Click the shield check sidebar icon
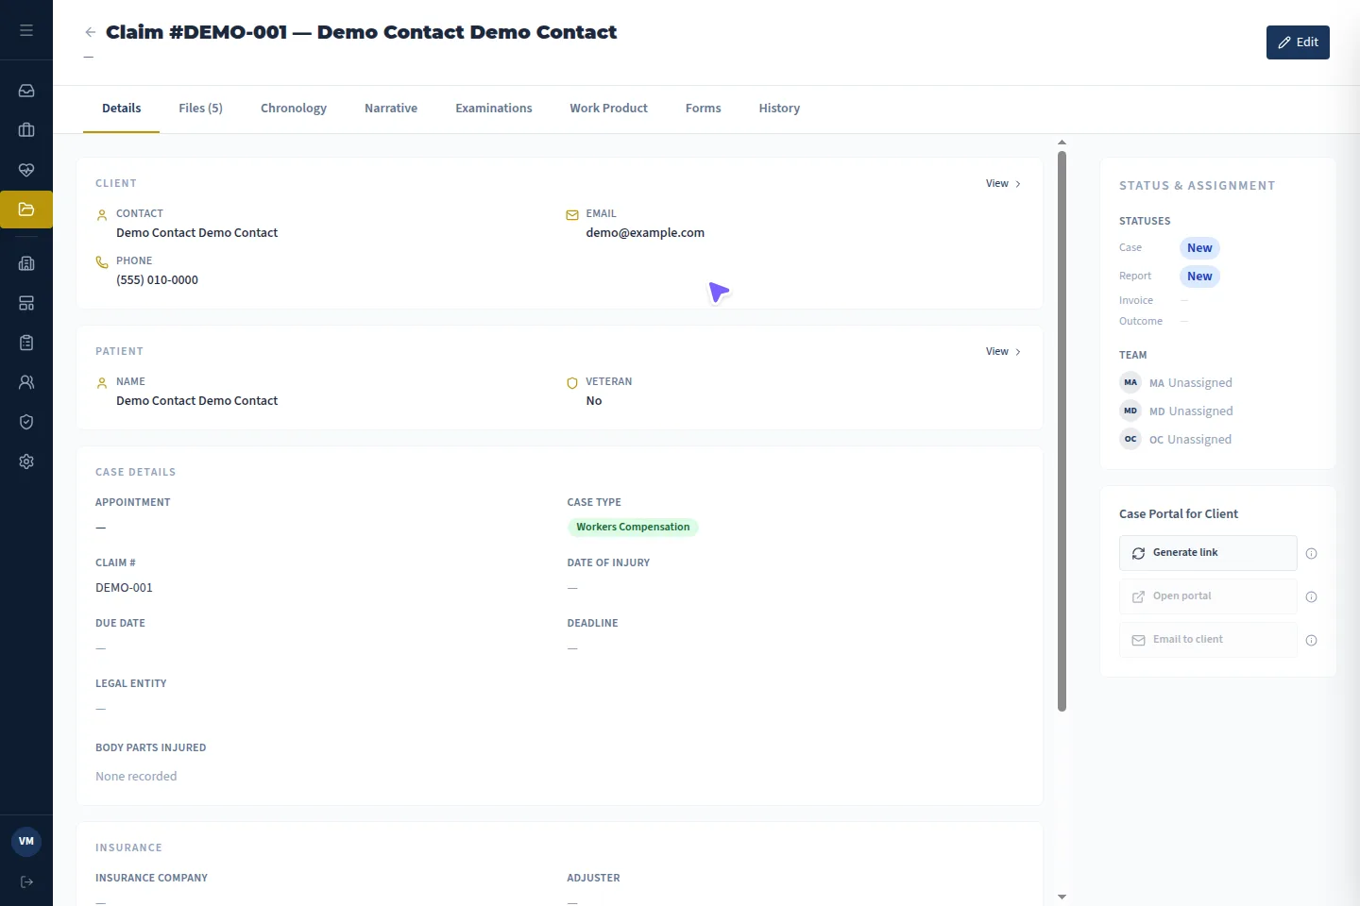Image resolution: width=1360 pixels, height=906 pixels. 26,422
